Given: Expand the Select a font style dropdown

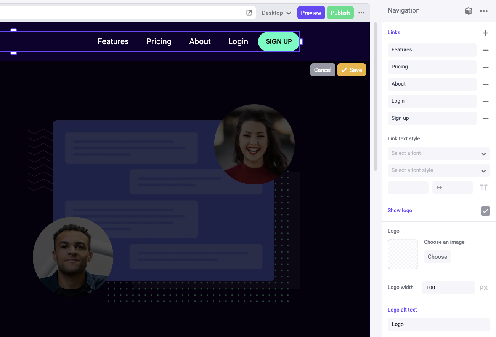Looking at the screenshot, I should click(439, 170).
